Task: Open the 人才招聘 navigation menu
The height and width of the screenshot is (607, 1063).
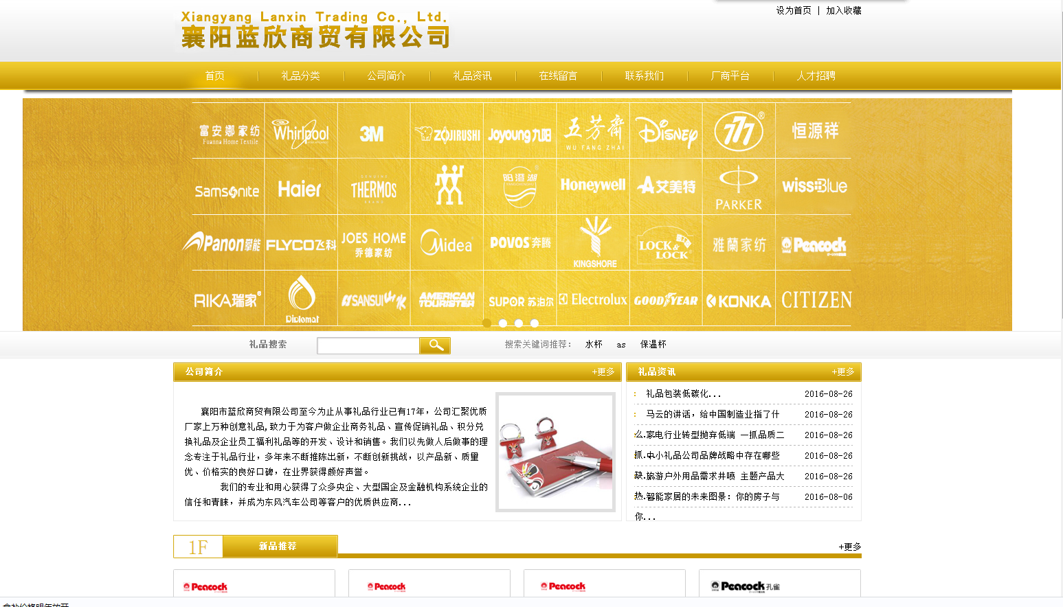Action: [816, 76]
